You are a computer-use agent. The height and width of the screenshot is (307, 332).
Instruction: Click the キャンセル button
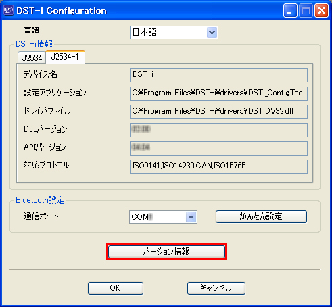216,288
